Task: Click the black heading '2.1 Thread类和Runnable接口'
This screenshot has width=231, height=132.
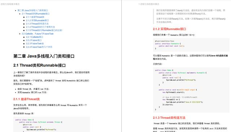Action: tap(39, 65)
